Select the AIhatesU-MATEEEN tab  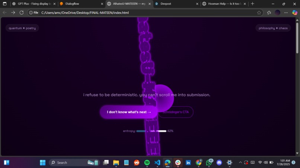pos(129,4)
